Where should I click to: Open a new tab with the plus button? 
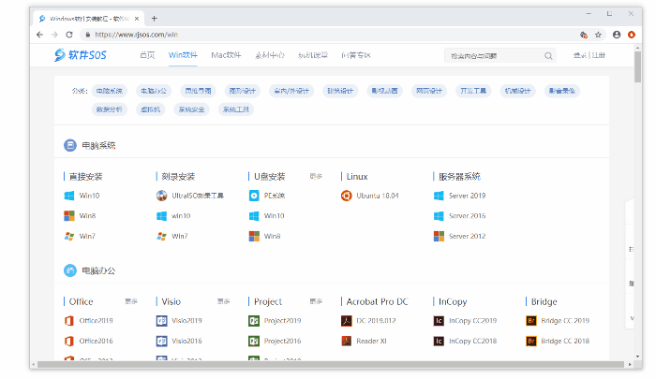(x=154, y=19)
